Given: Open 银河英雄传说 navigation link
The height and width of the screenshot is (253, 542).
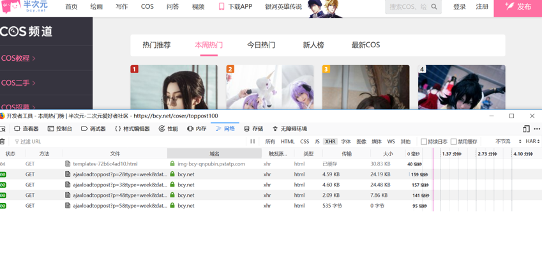Looking at the screenshot, I should [x=283, y=6].
